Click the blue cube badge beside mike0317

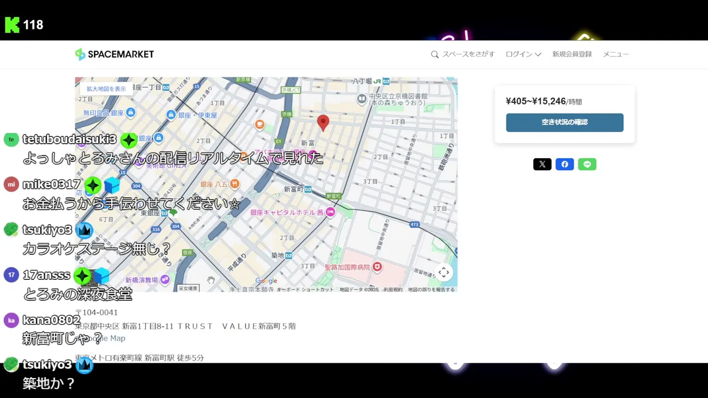click(x=112, y=185)
